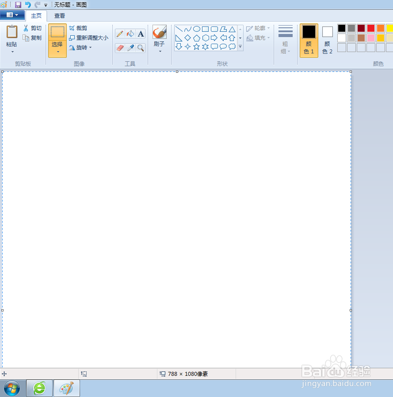This screenshot has height=397, width=393.
Task: Choose the Oval shape
Action: [197, 29]
